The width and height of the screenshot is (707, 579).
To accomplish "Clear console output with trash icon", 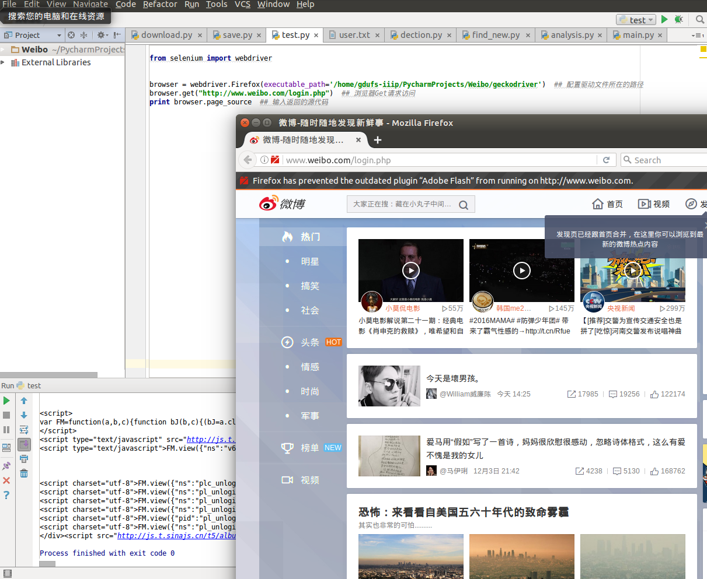I will tap(24, 473).
